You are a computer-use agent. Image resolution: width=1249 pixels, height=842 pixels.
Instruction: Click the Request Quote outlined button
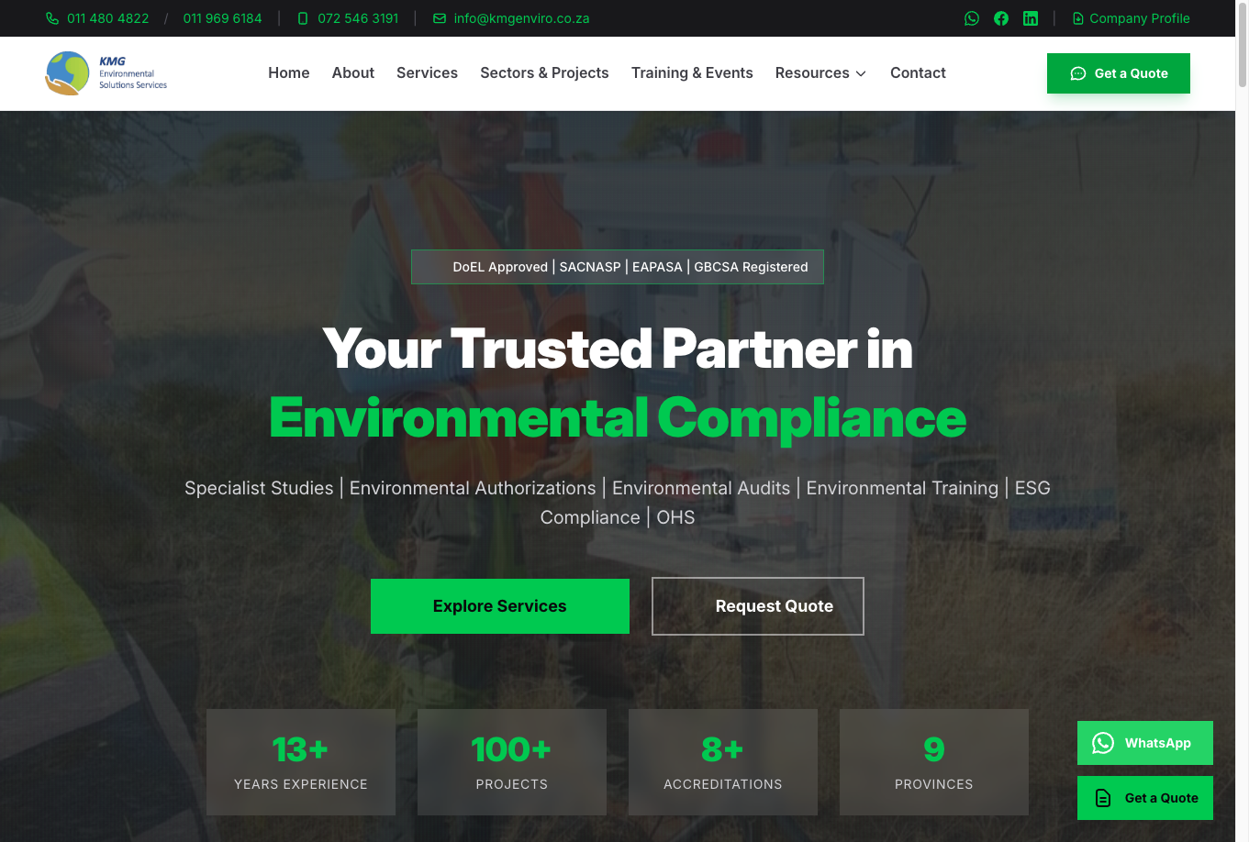(x=757, y=606)
